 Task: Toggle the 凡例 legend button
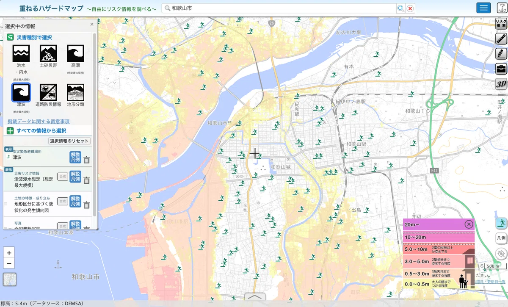[x=501, y=238]
